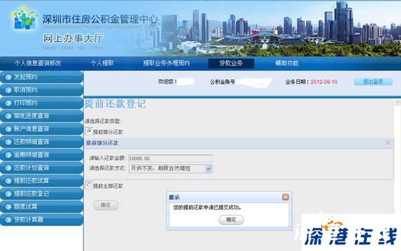The image size is (401, 251).
Task: Confirm the dialog with 确定 button
Action: (x=231, y=220)
